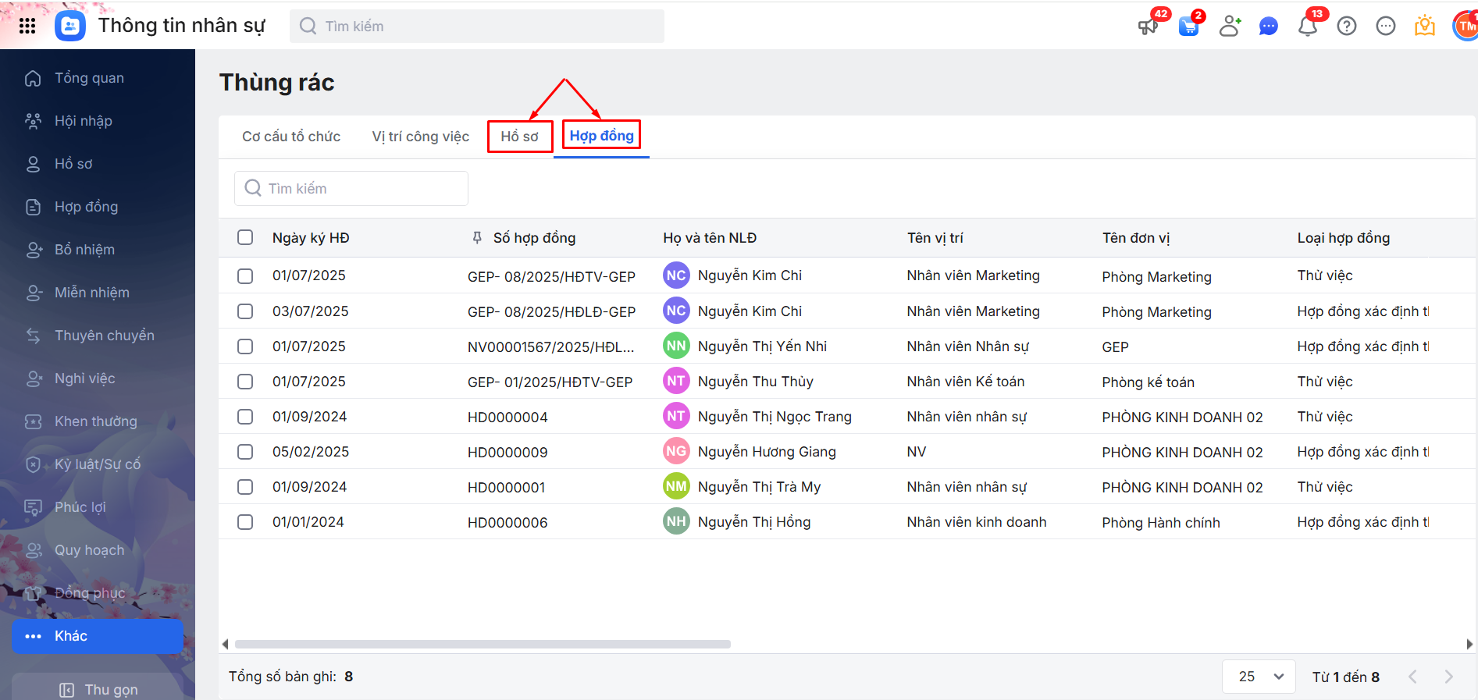Select the Hợp đồng trash tab
This screenshot has width=1478, height=700.
coord(601,136)
